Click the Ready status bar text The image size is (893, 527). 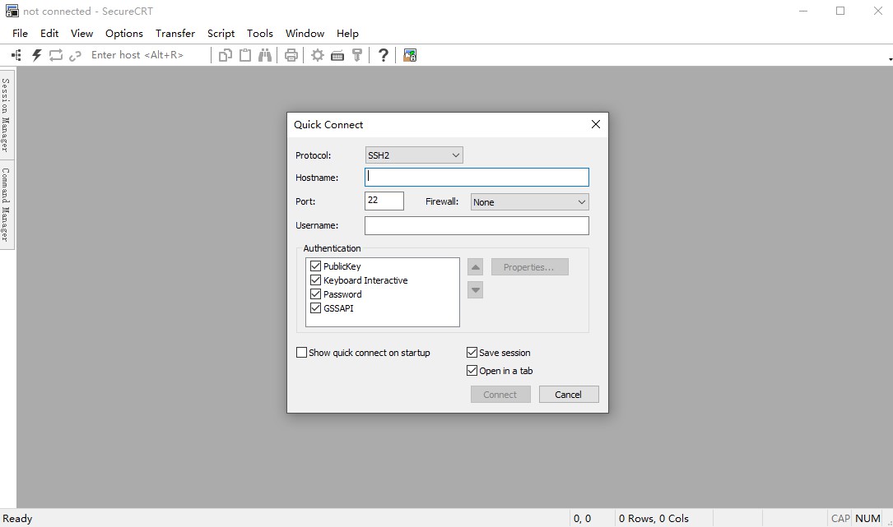coord(17,519)
